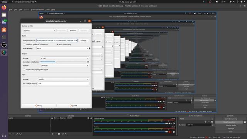This screenshot has width=247, height=139.
Task: Enable allow frame skipping checkbox
Action: [24, 69]
